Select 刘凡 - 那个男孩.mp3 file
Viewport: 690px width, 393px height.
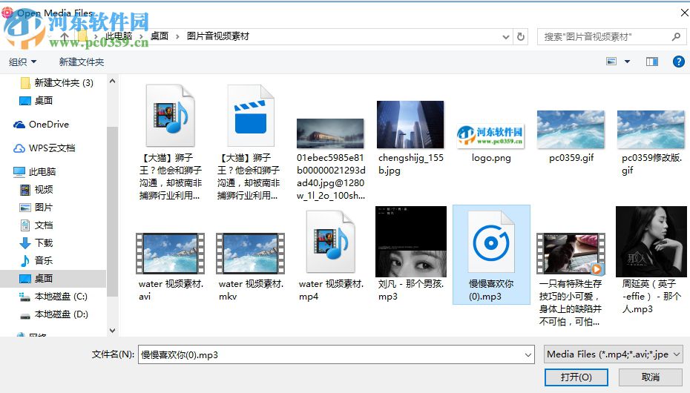(410, 242)
